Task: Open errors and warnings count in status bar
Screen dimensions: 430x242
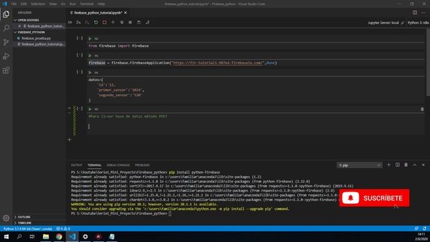Action: click(x=63, y=229)
